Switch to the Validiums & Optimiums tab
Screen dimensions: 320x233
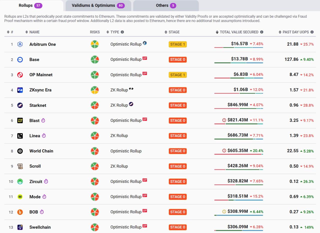(x=98, y=5)
